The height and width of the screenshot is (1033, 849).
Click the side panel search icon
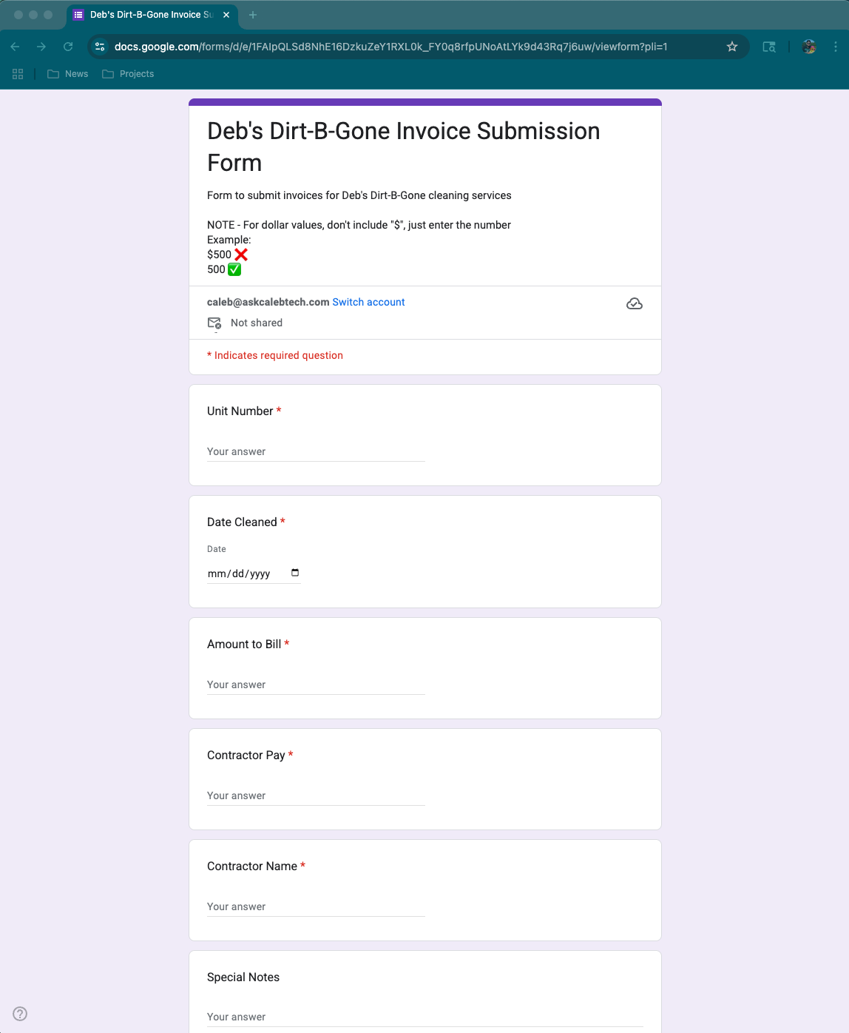click(769, 47)
